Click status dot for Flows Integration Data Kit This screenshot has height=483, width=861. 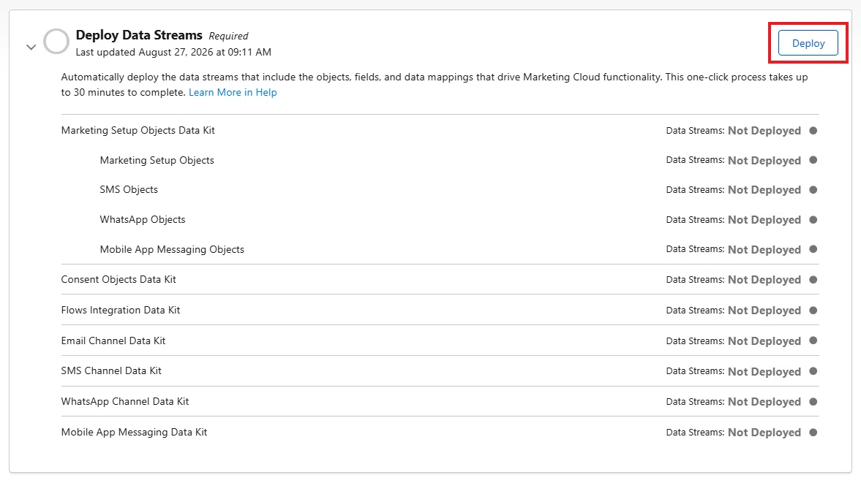813,311
